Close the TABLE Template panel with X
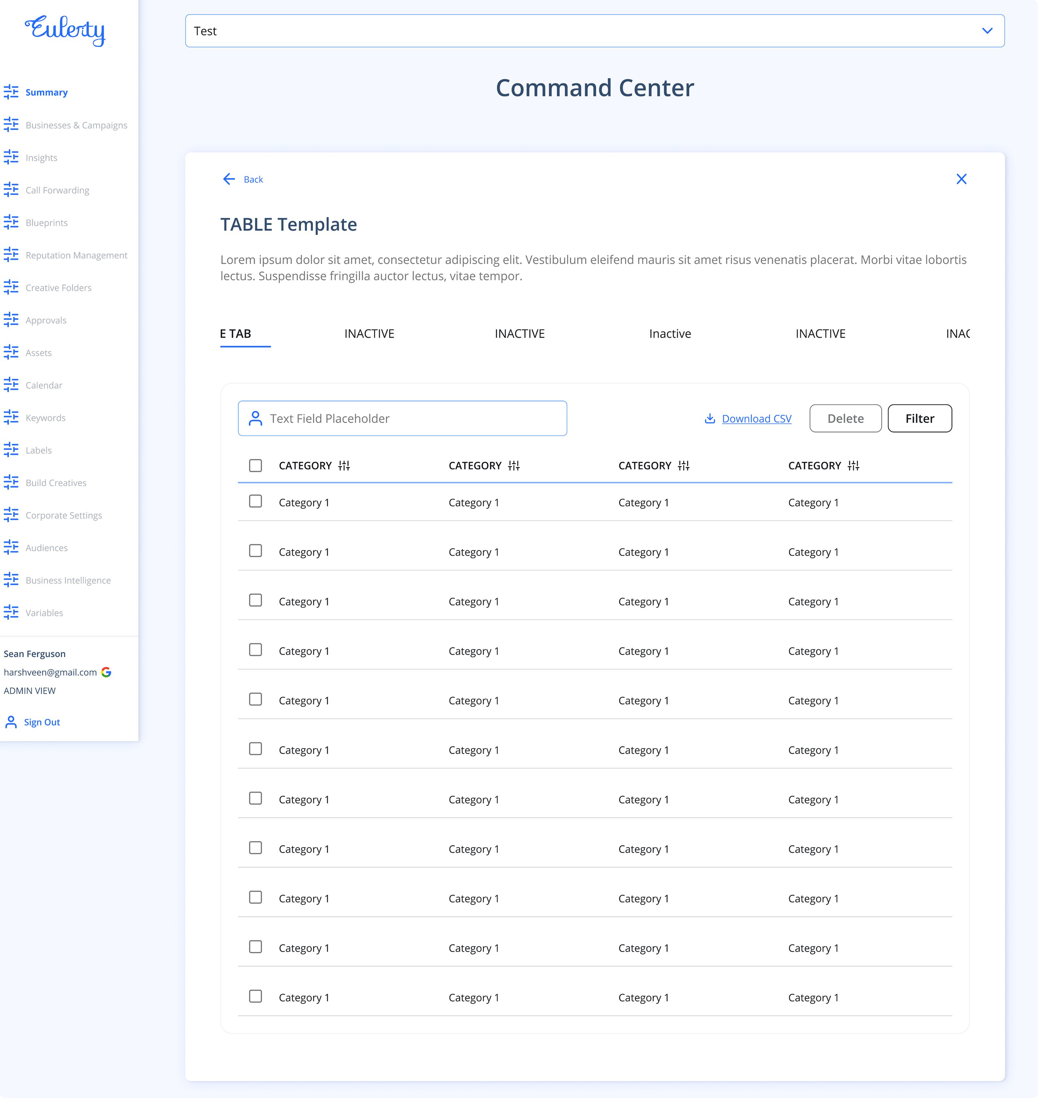The width and height of the screenshot is (1038, 1098). coord(961,179)
